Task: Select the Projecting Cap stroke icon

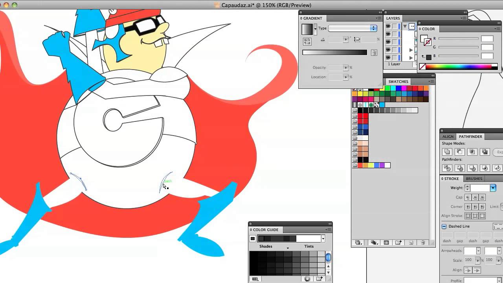Action: tap(482, 197)
